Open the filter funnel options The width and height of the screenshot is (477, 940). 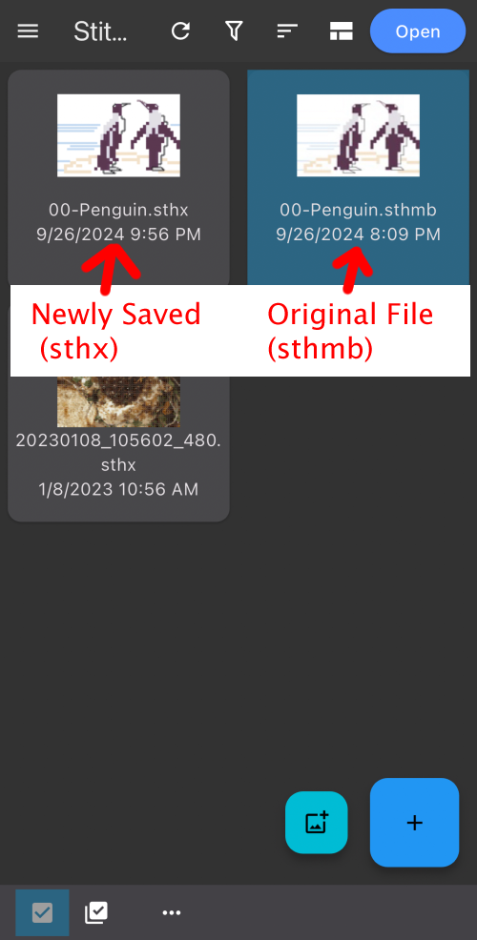234,31
